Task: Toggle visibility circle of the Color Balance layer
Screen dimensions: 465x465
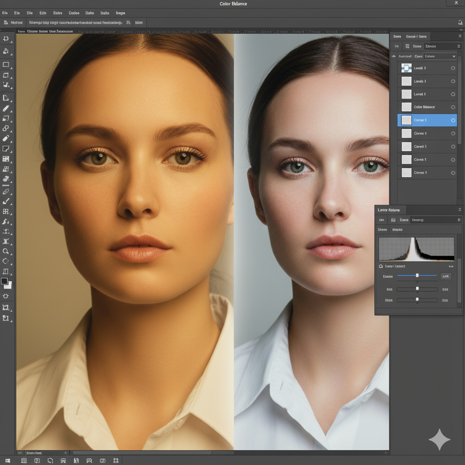Action: click(453, 107)
